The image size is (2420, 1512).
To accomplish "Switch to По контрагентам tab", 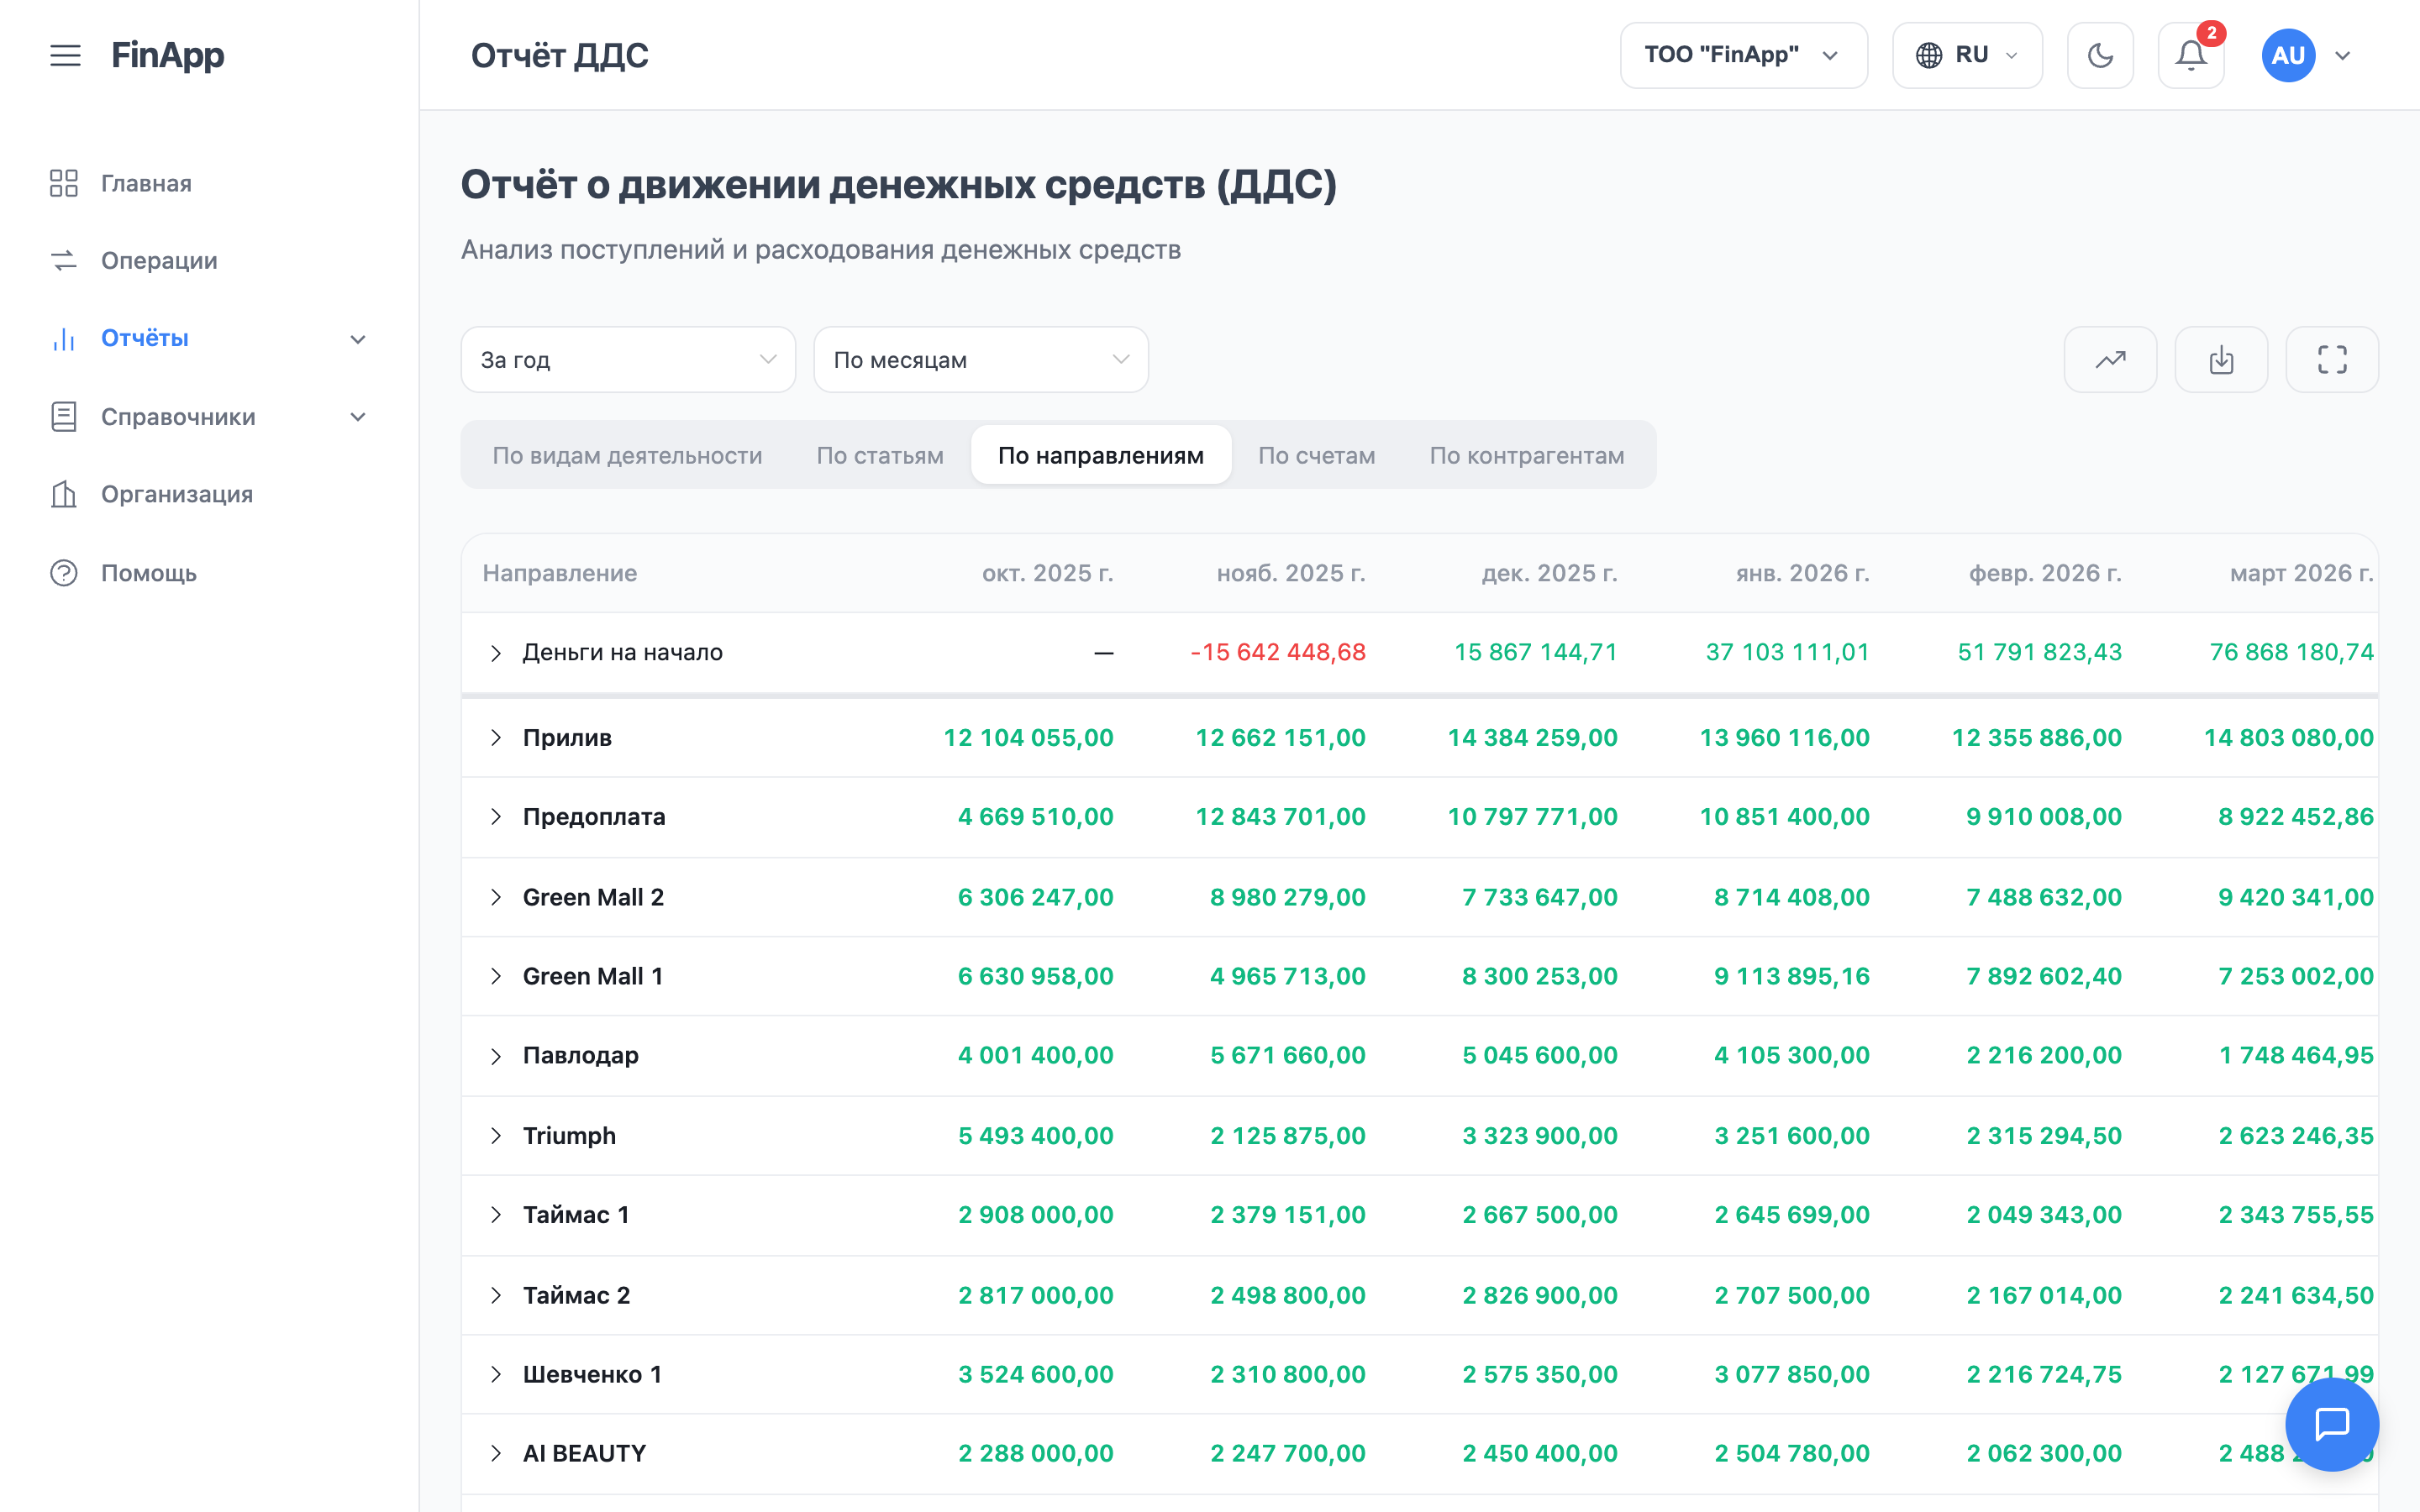I will tap(1527, 455).
